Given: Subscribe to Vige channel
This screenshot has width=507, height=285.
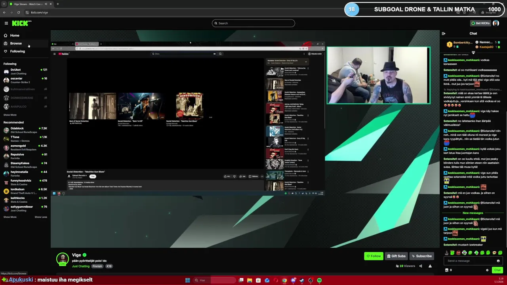Looking at the screenshot, I should tap(421, 256).
